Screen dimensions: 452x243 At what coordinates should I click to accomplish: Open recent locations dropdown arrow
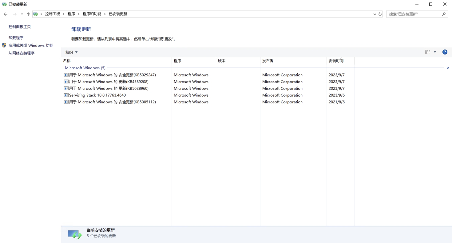coord(22,14)
